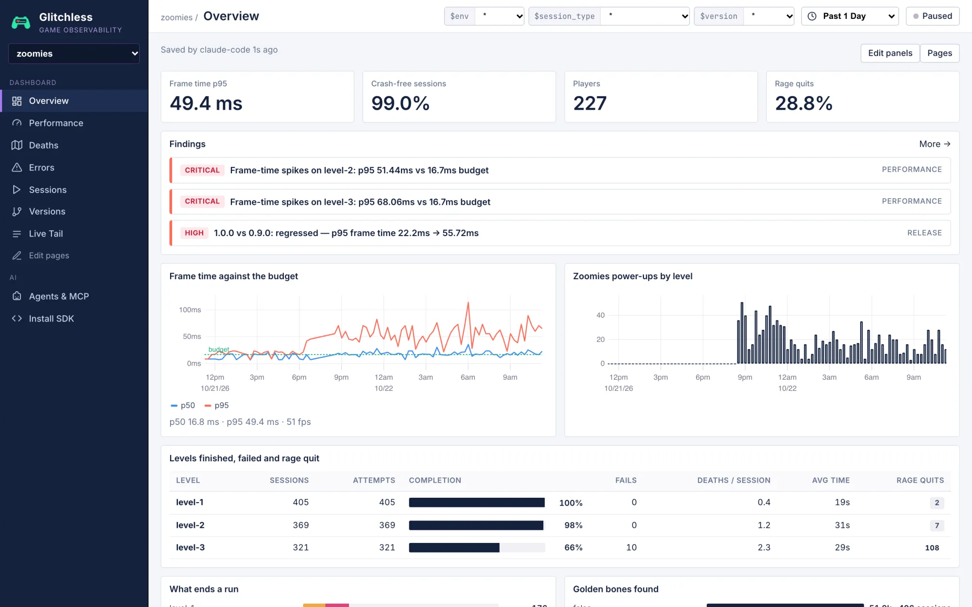Click the Versions branch icon
The height and width of the screenshot is (607, 972).
coord(17,212)
